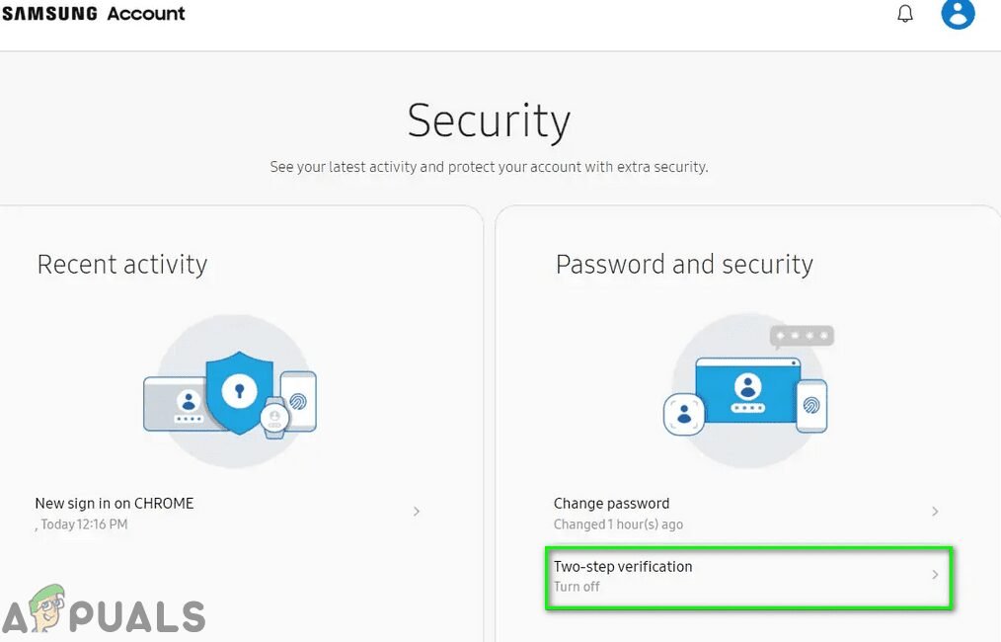
Task: Open Two-step verification settings
Action: pos(623,567)
